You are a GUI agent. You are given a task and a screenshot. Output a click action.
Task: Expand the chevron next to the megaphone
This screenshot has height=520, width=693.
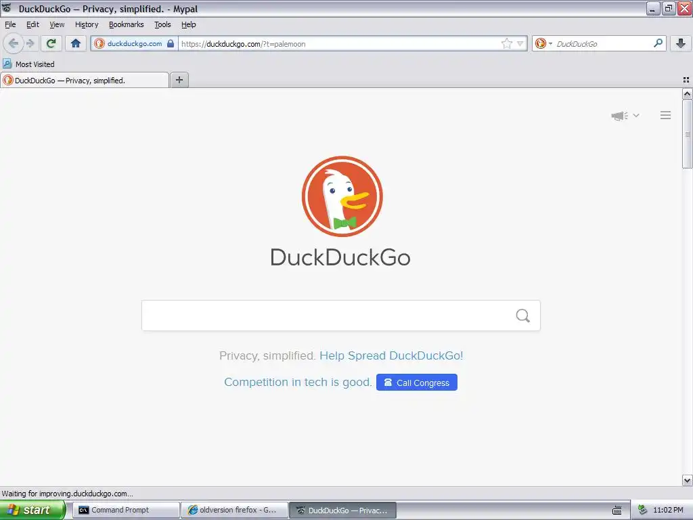pos(636,115)
